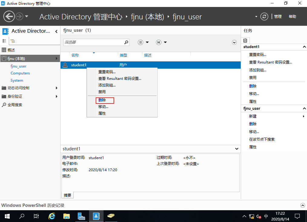Image resolution: width=307 pixels, height=222 pixels.
Task: Expand the filter criteria chevron
Action: coord(234,42)
